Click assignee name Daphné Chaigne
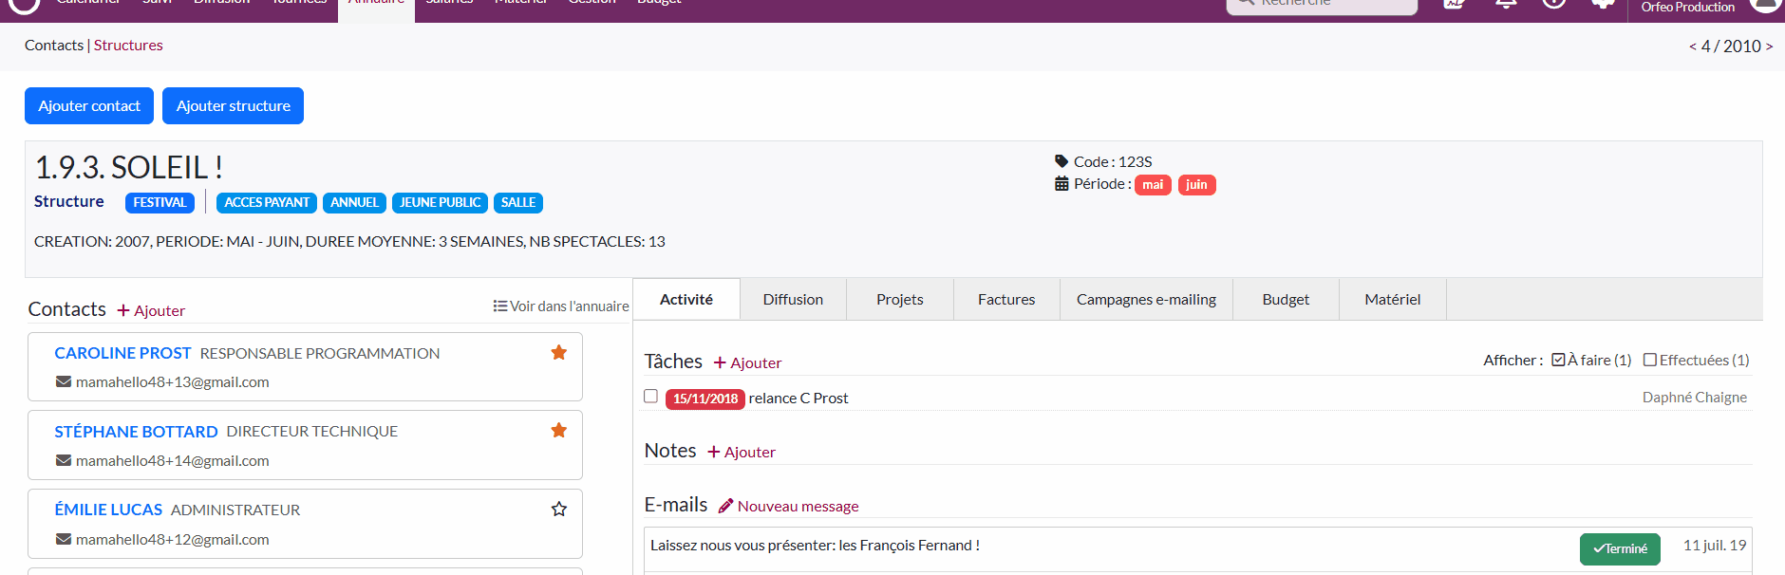The image size is (1785, 575). [x=1695, y=397]
